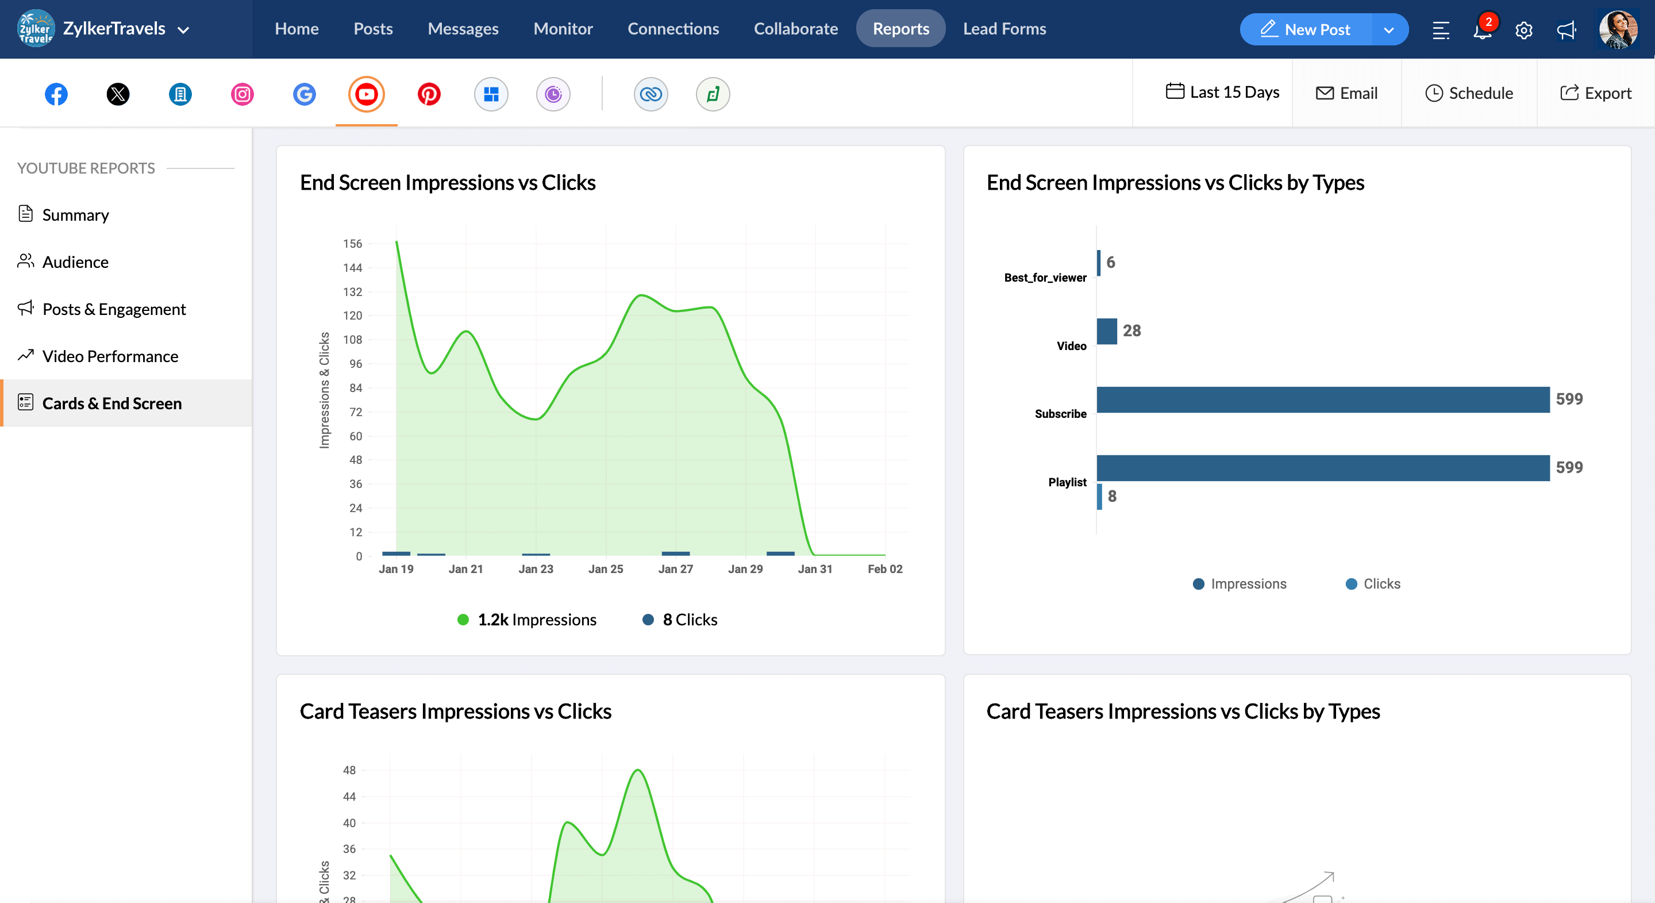The width and height of the screenshot is (1655, 903).
Task: Select the Video Performance menu item
Action: (110, 355)
